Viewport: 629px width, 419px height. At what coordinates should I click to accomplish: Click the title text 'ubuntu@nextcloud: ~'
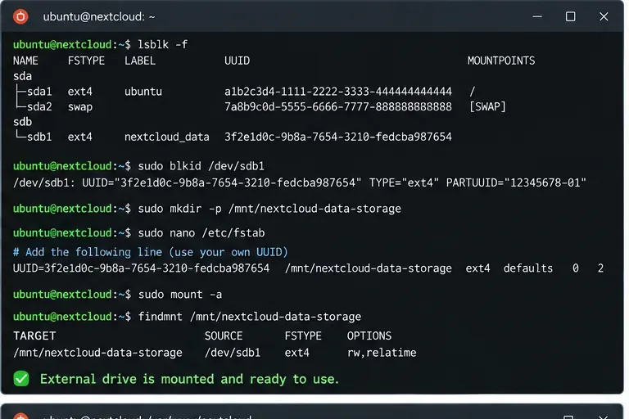[98, 17]
